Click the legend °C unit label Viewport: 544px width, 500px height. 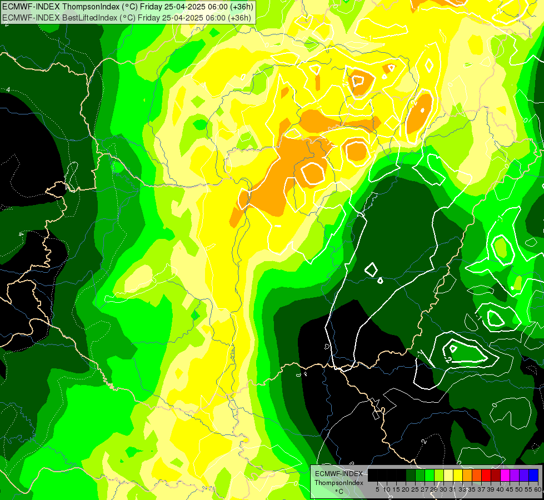[340, 491]
